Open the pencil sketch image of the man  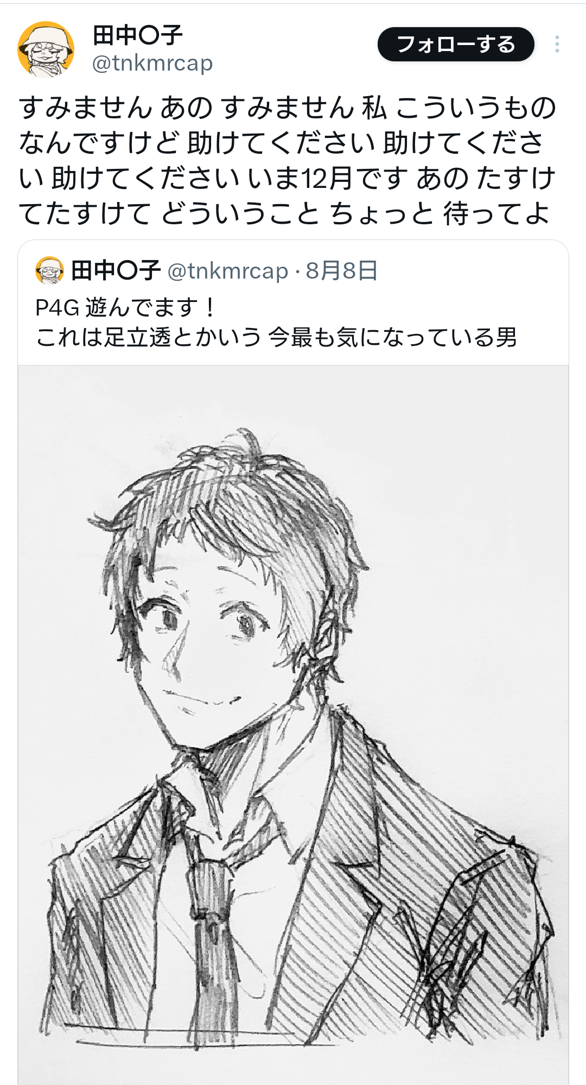click(293, 725)
